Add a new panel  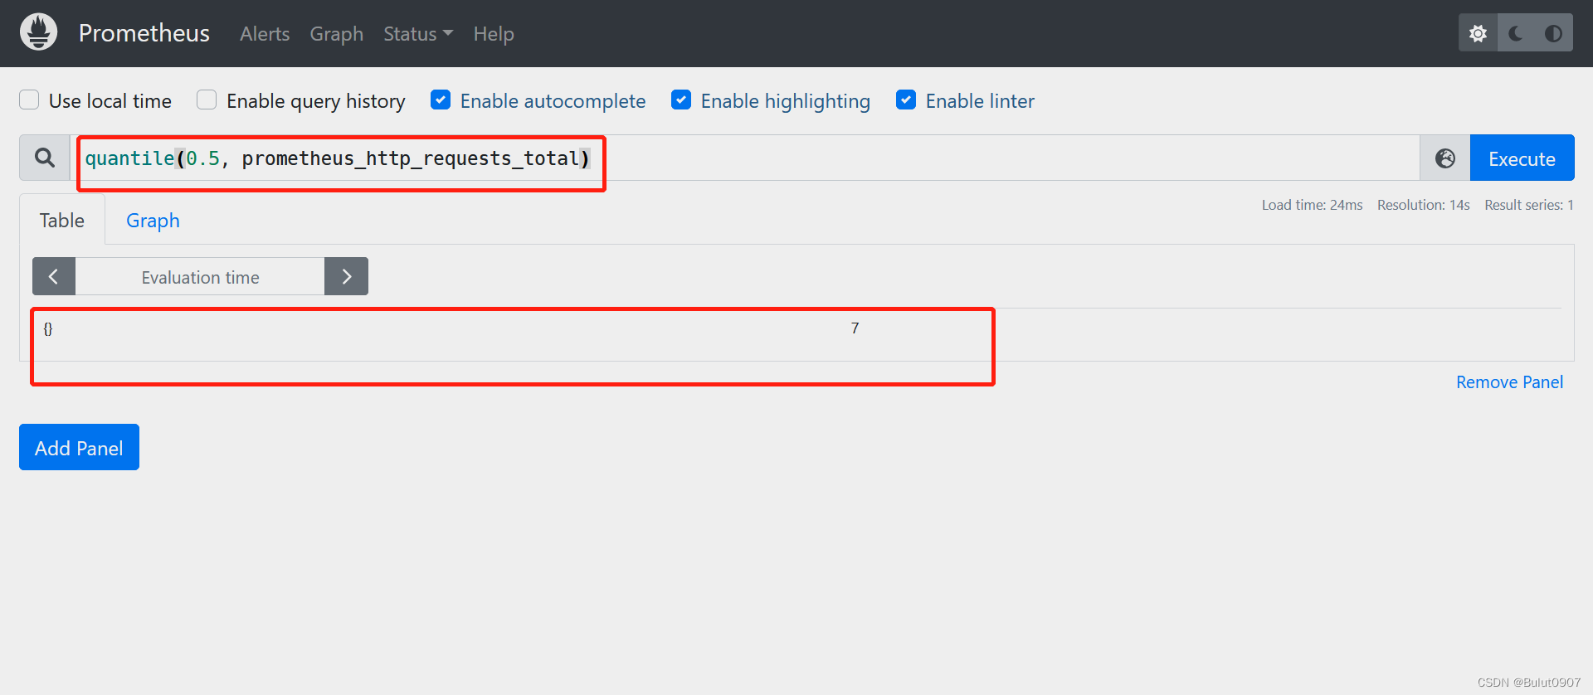point(79,447)
